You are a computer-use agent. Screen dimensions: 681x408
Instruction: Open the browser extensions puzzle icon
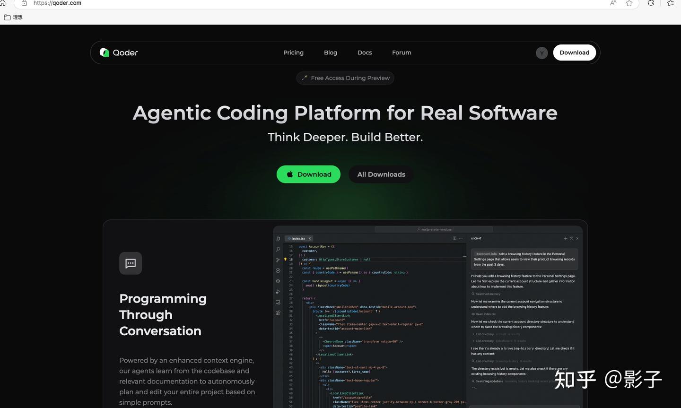click(651, 3)
